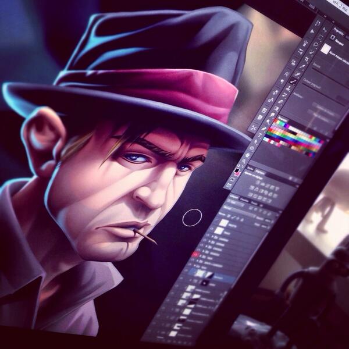Switch to the Calques tab
The width and height of the screenshot is (349, 349).
click(x=234, y=197)
